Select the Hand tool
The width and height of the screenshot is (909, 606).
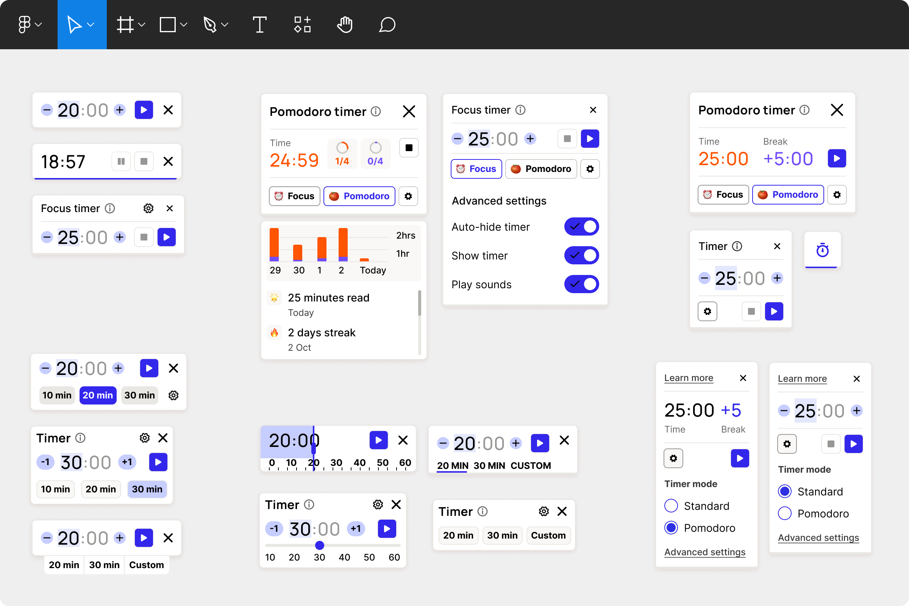[344, 25]
